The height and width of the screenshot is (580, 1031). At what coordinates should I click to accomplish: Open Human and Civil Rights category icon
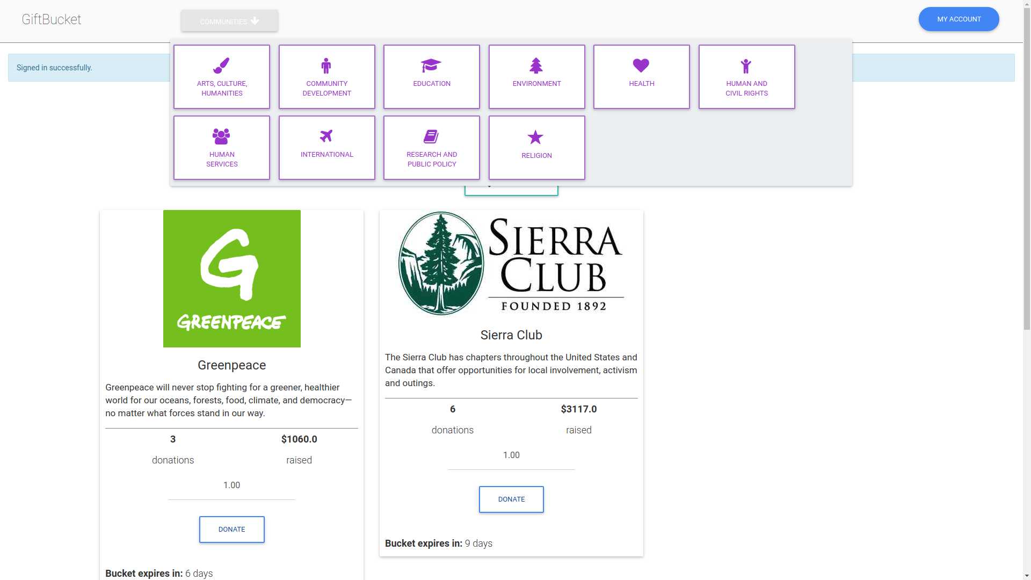pos(746,66)
